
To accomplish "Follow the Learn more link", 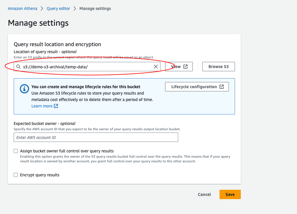I will pyautogui.click(x=42, y=106).
